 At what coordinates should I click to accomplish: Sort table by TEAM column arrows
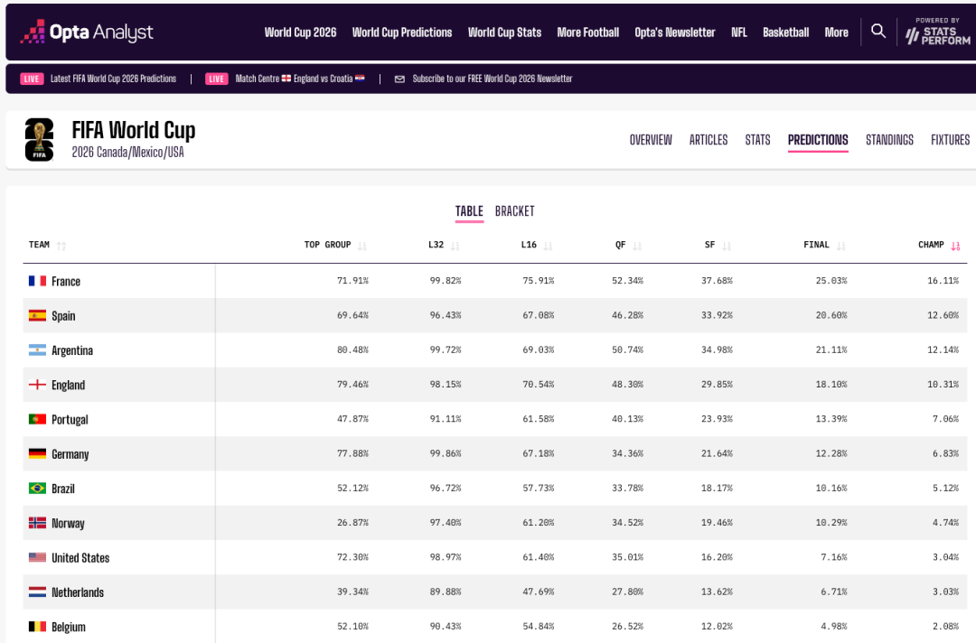click(x=61, y=246)
